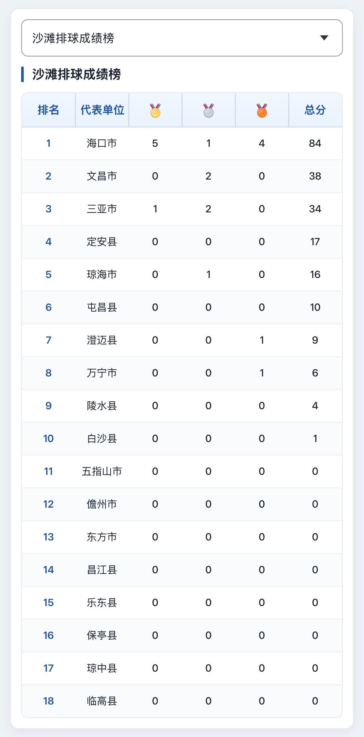
Task: Select the 文昌市 team name
Action: pos(102,176)
